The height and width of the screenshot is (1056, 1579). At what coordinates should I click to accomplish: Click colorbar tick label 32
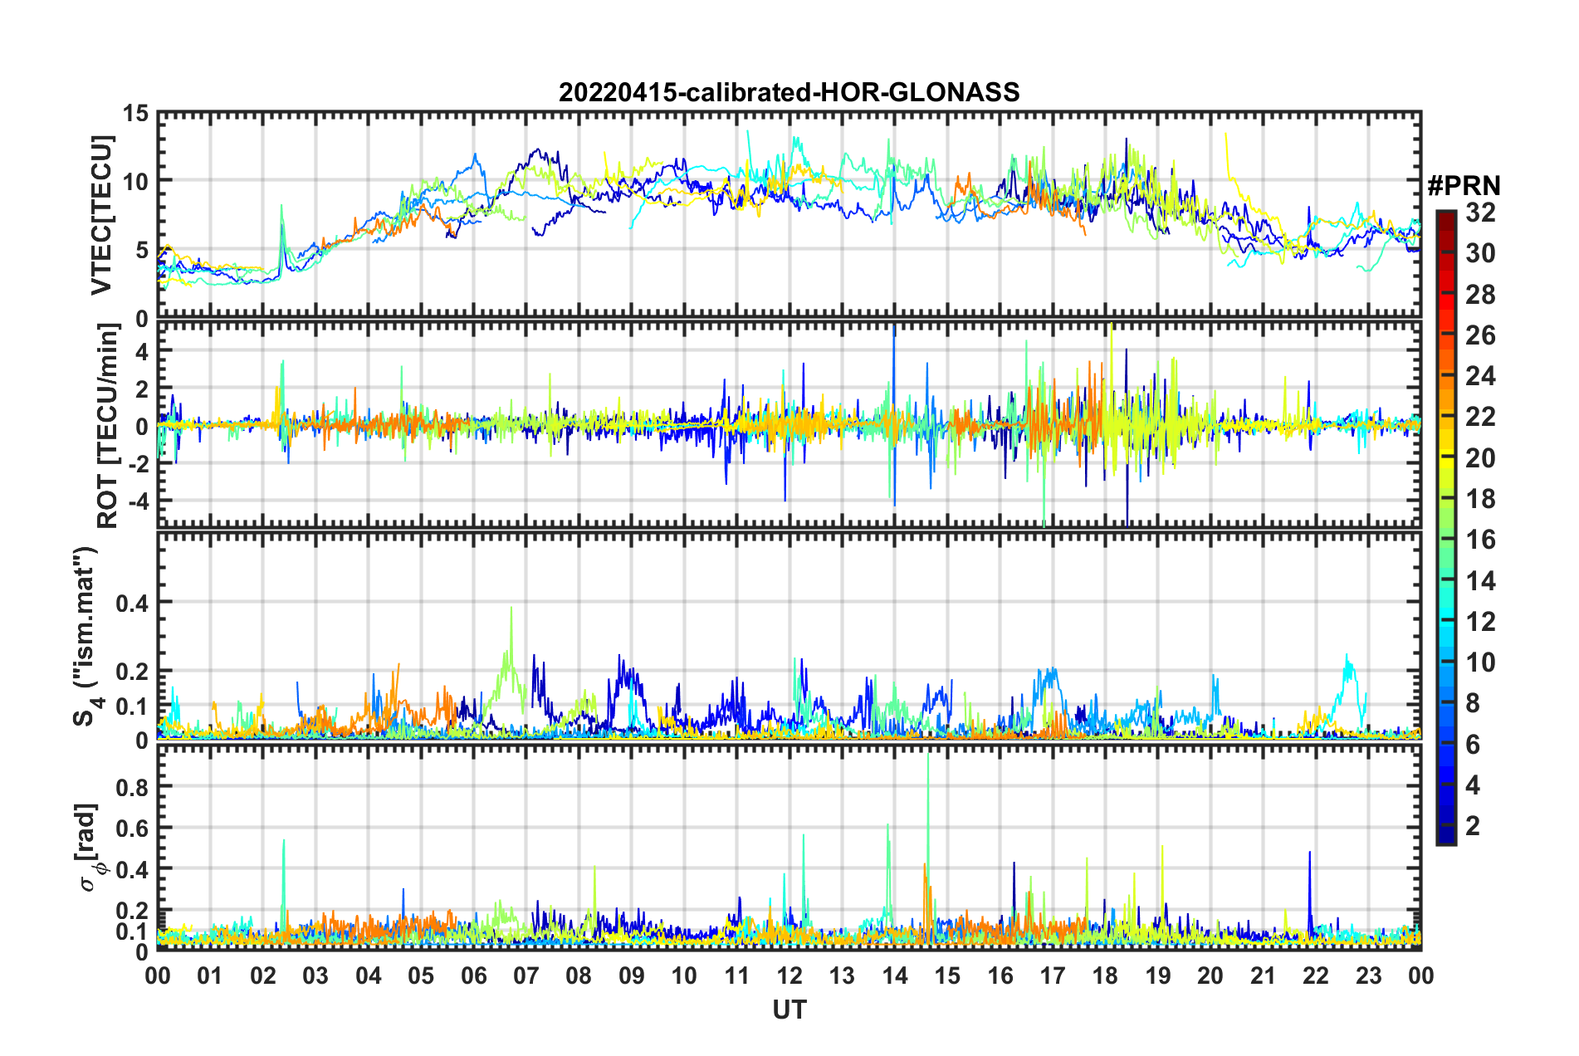point(1480,212)
